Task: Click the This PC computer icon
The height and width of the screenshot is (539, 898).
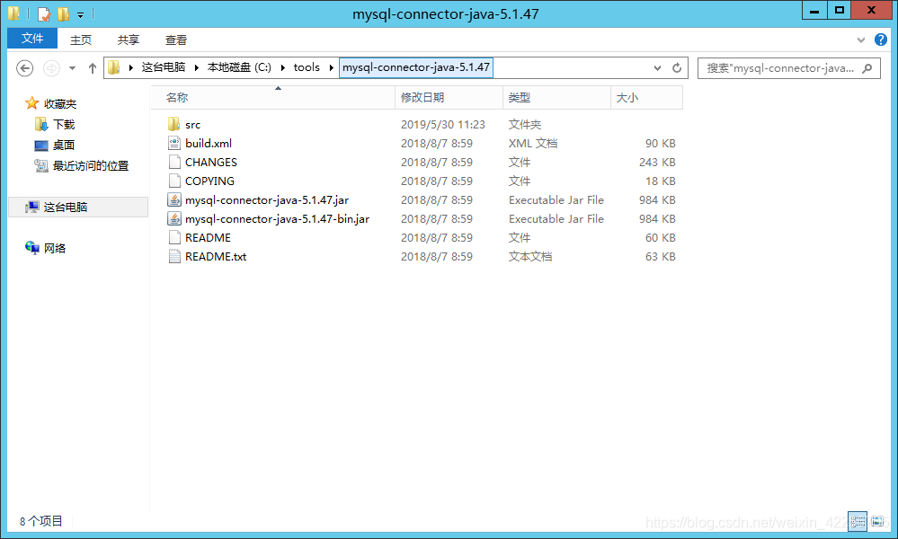Action: (32, 207)
